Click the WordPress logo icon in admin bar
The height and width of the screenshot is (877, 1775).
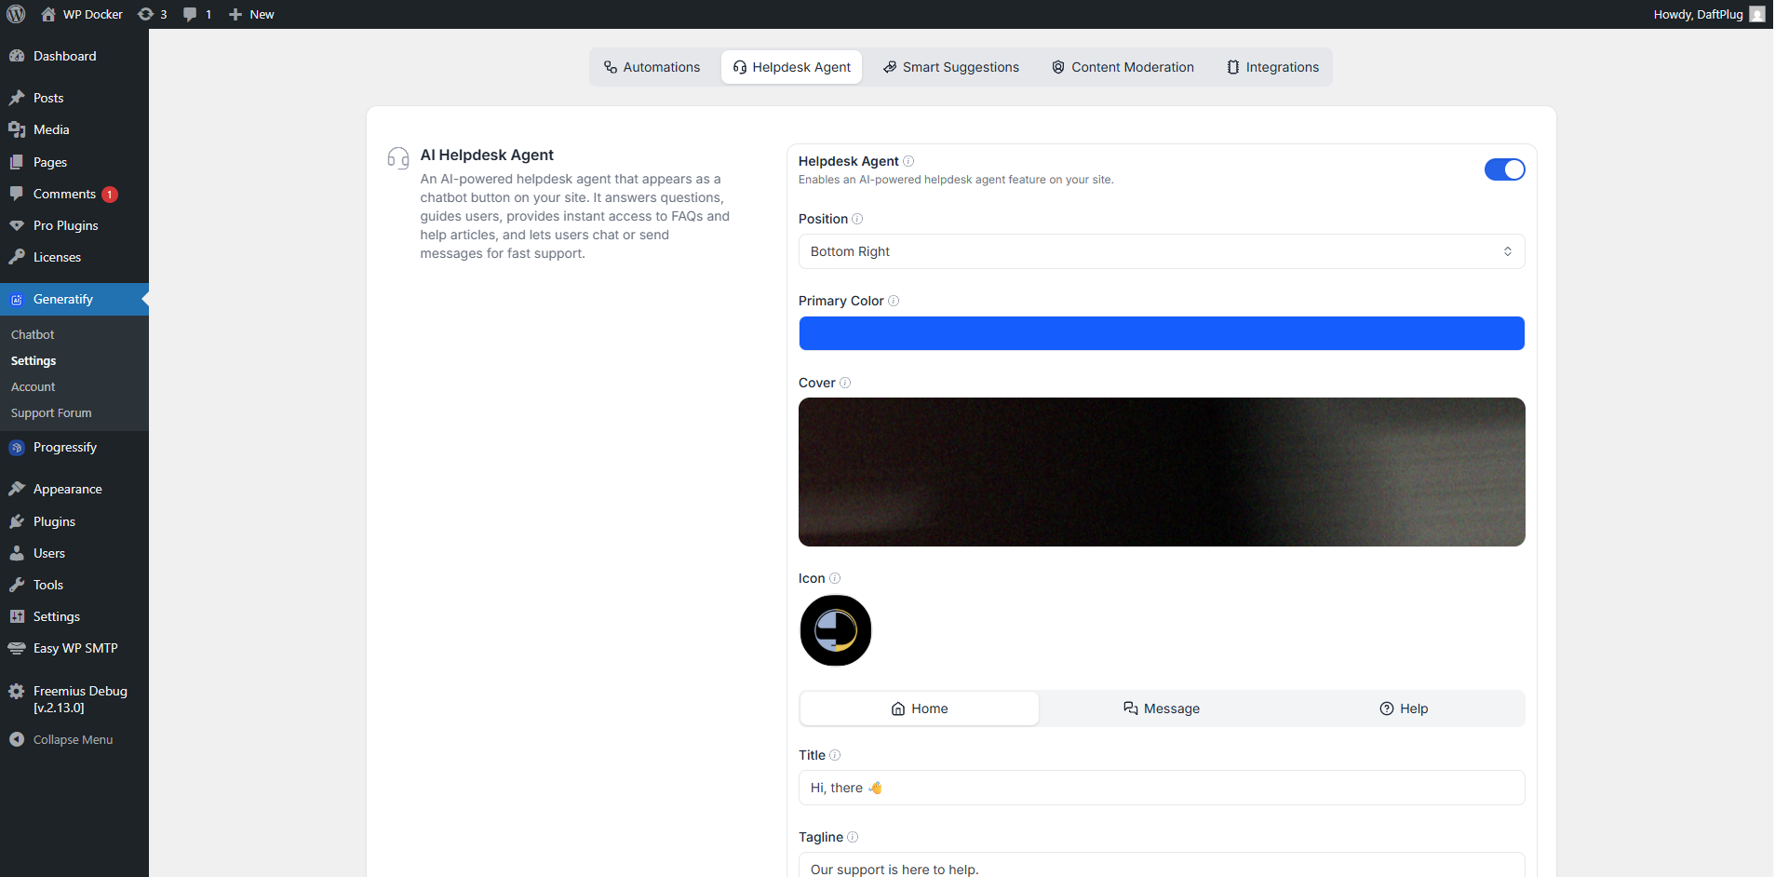coord(16,14)
